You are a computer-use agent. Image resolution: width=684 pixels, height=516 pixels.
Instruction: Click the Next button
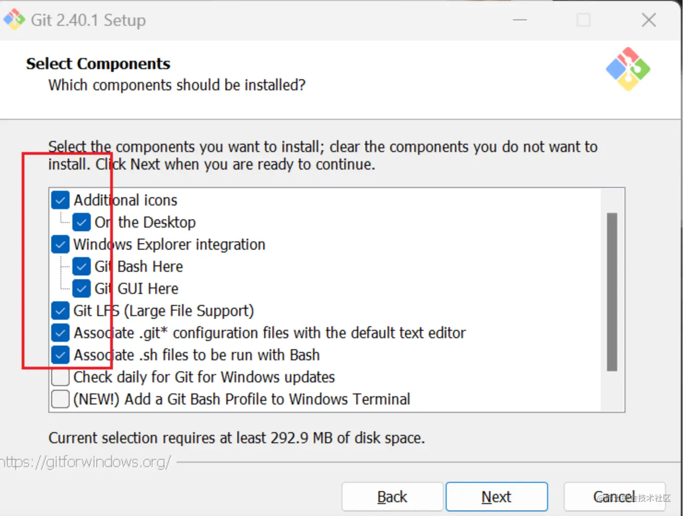click(496, 497)
